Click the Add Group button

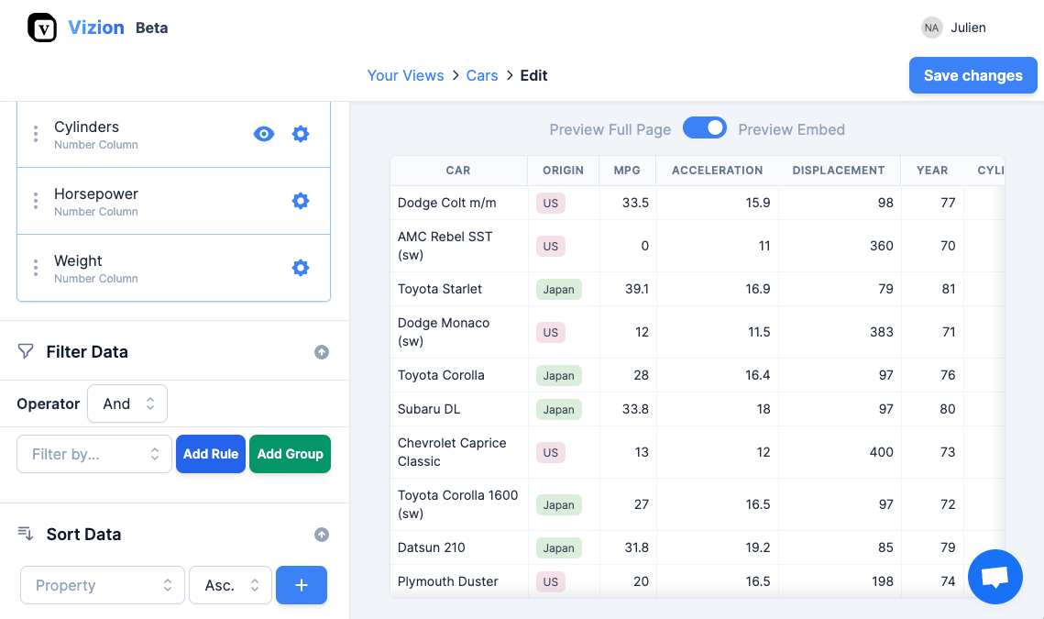[290, 453]
